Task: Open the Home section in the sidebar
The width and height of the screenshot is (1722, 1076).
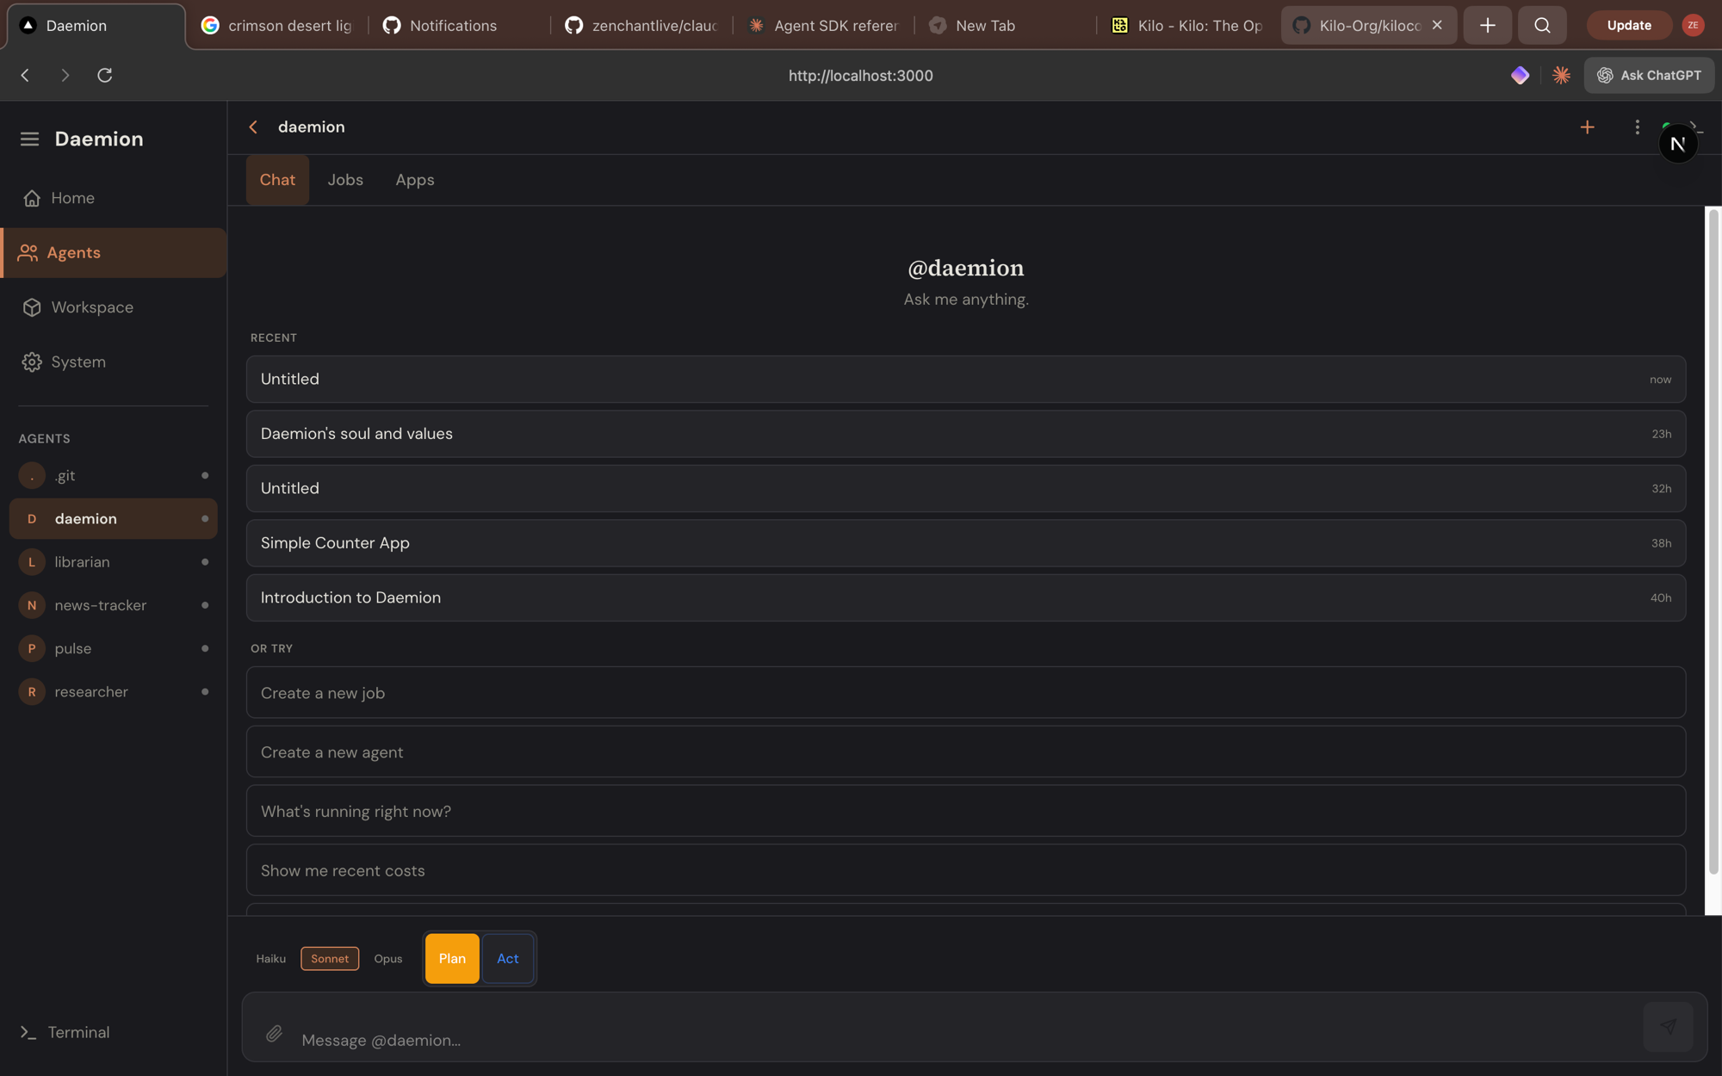Action: [x=72, y=197]
